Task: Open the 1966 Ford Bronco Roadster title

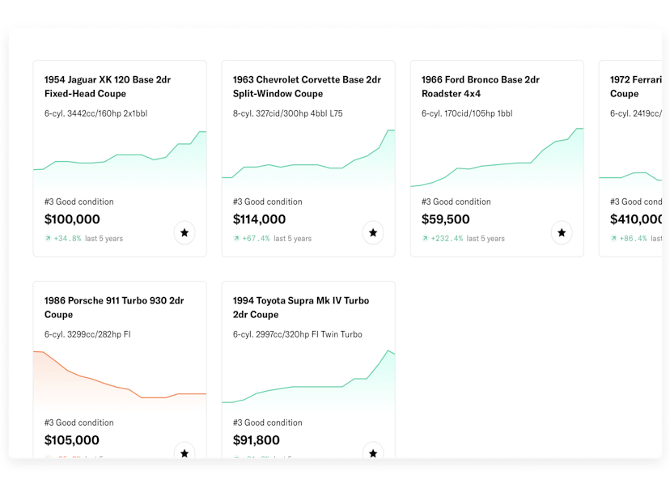Action: coord(481,87)
